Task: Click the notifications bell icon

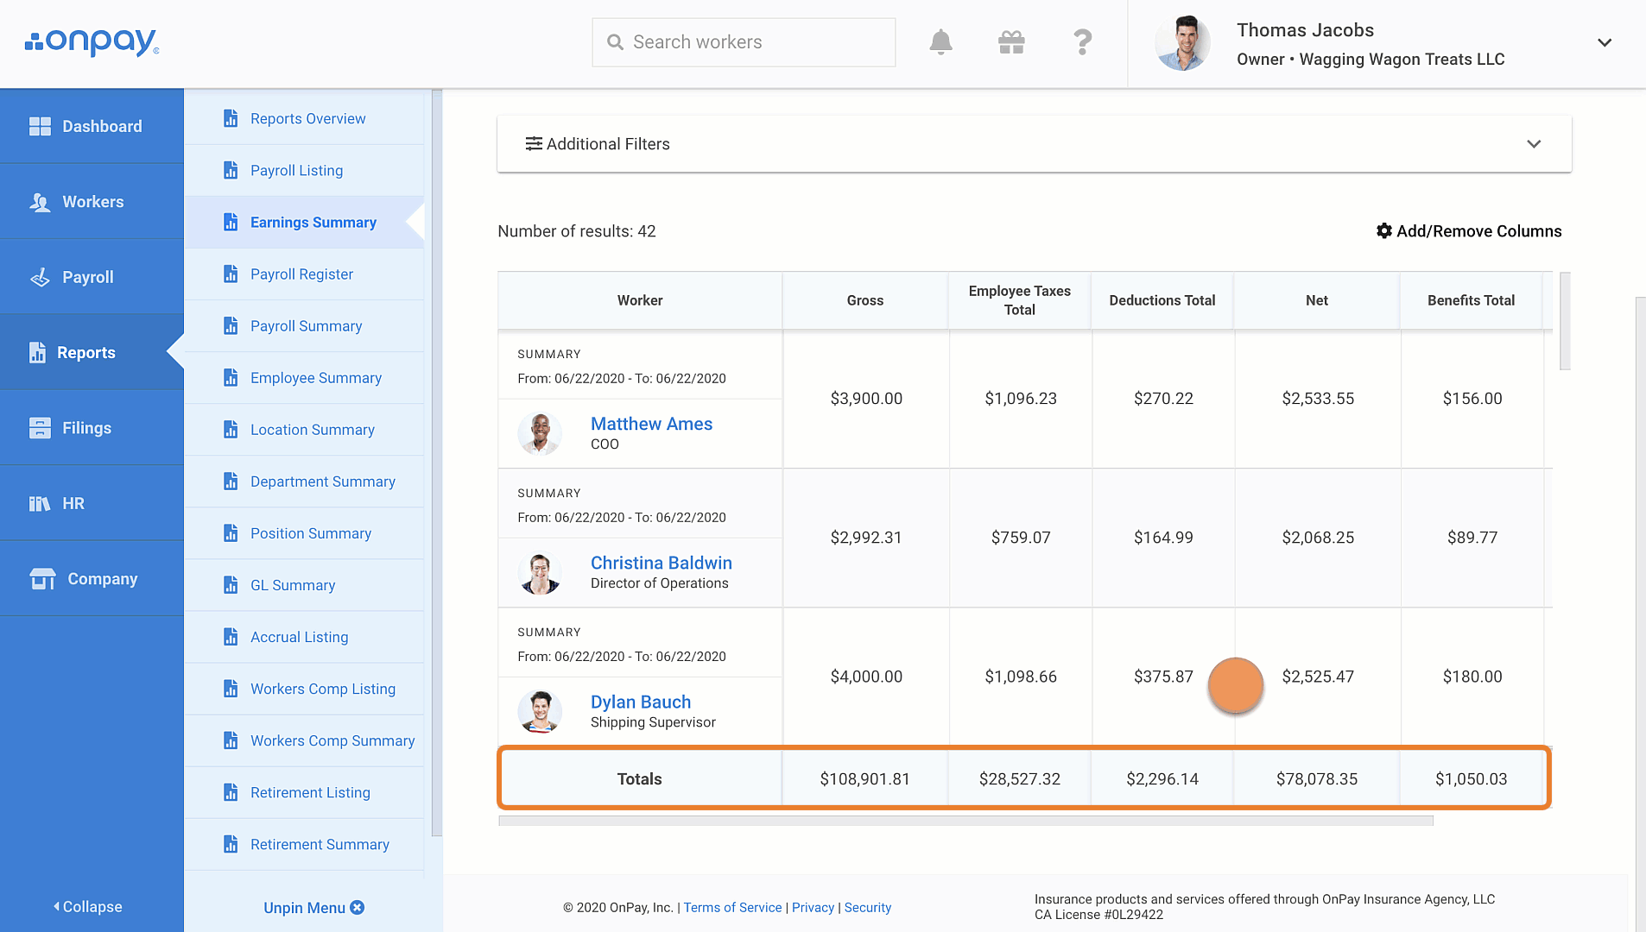Action: tap(940, 41)
